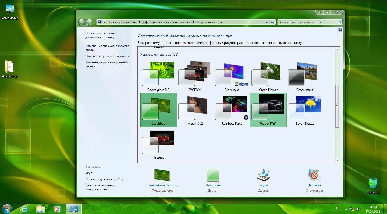Open Цвет окна window color swatch
The height and width of the screenshot is (214, 387).
(x=213, y=175)
